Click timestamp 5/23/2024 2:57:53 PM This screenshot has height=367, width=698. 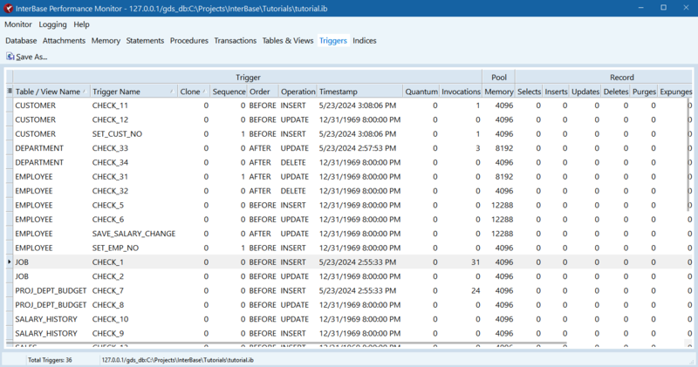358,148
